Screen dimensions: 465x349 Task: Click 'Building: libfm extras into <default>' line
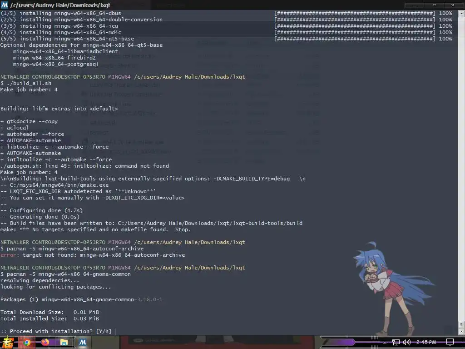[x=59, y=109]
